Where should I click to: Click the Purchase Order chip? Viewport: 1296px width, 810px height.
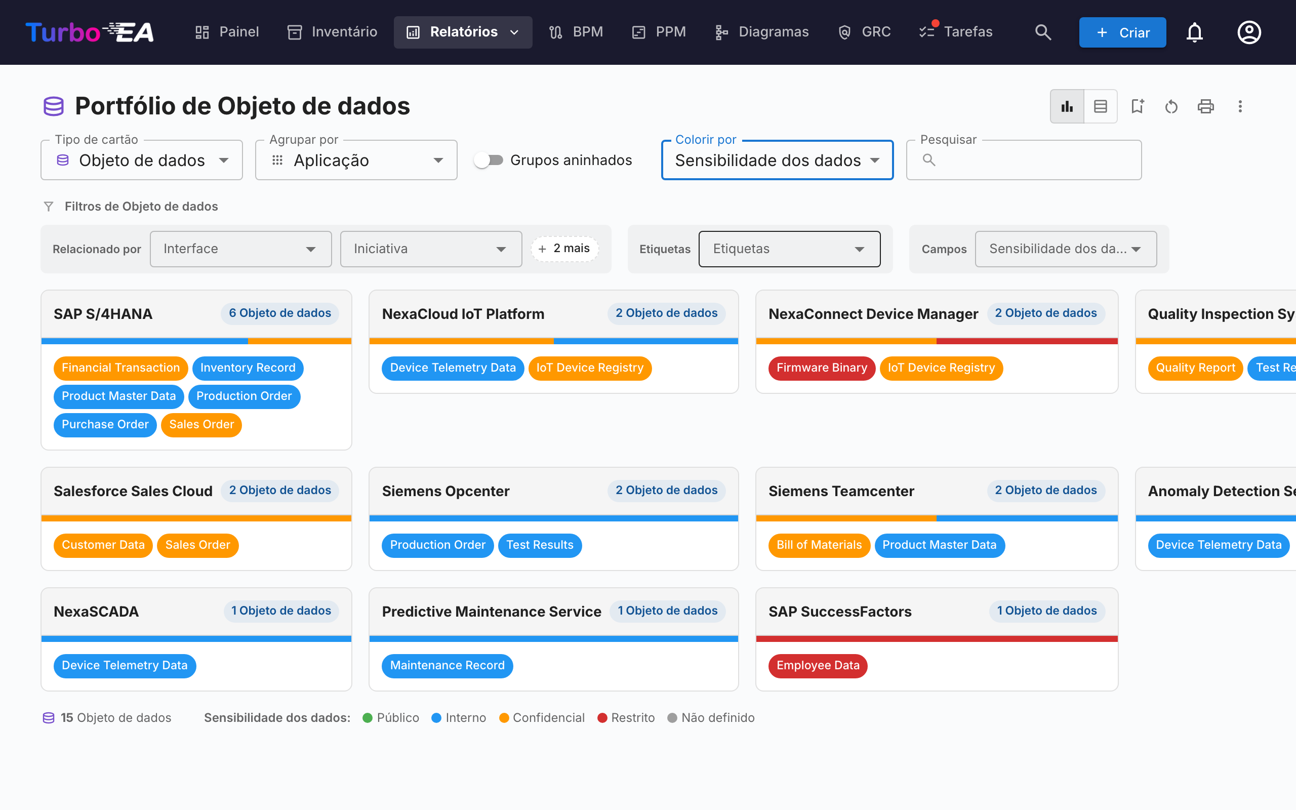[x=105, y=425]
